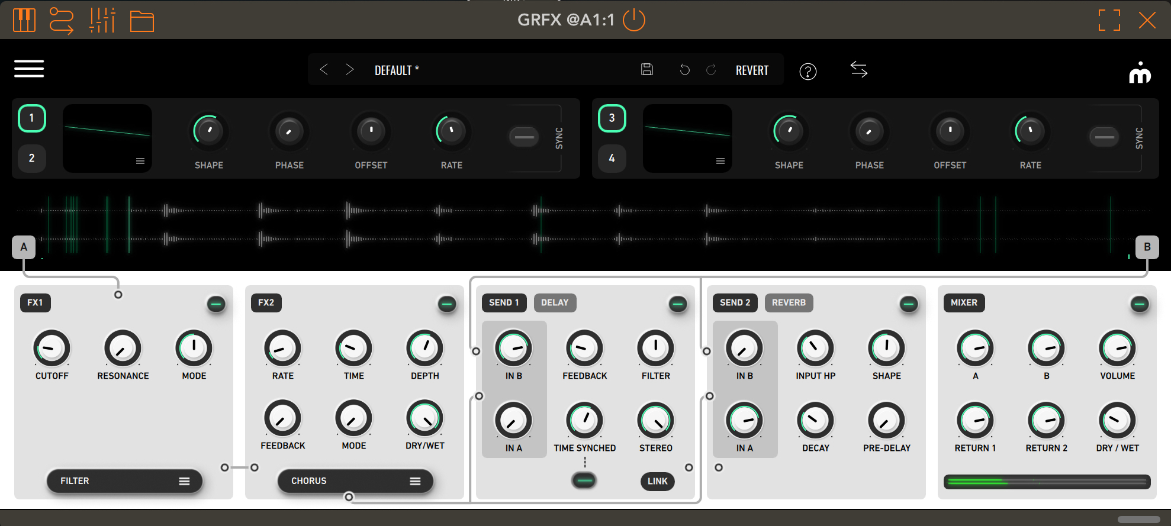Select modulator tab 2
The height and width of the screenshot is (526, 1171).
point(32,158)
